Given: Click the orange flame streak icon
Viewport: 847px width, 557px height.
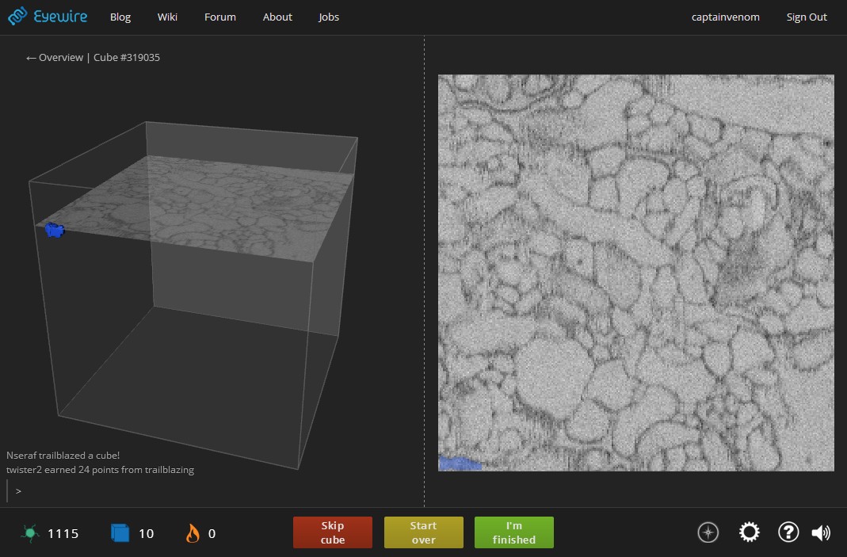Looking at the screenshot, I should [x=192, y=533].
